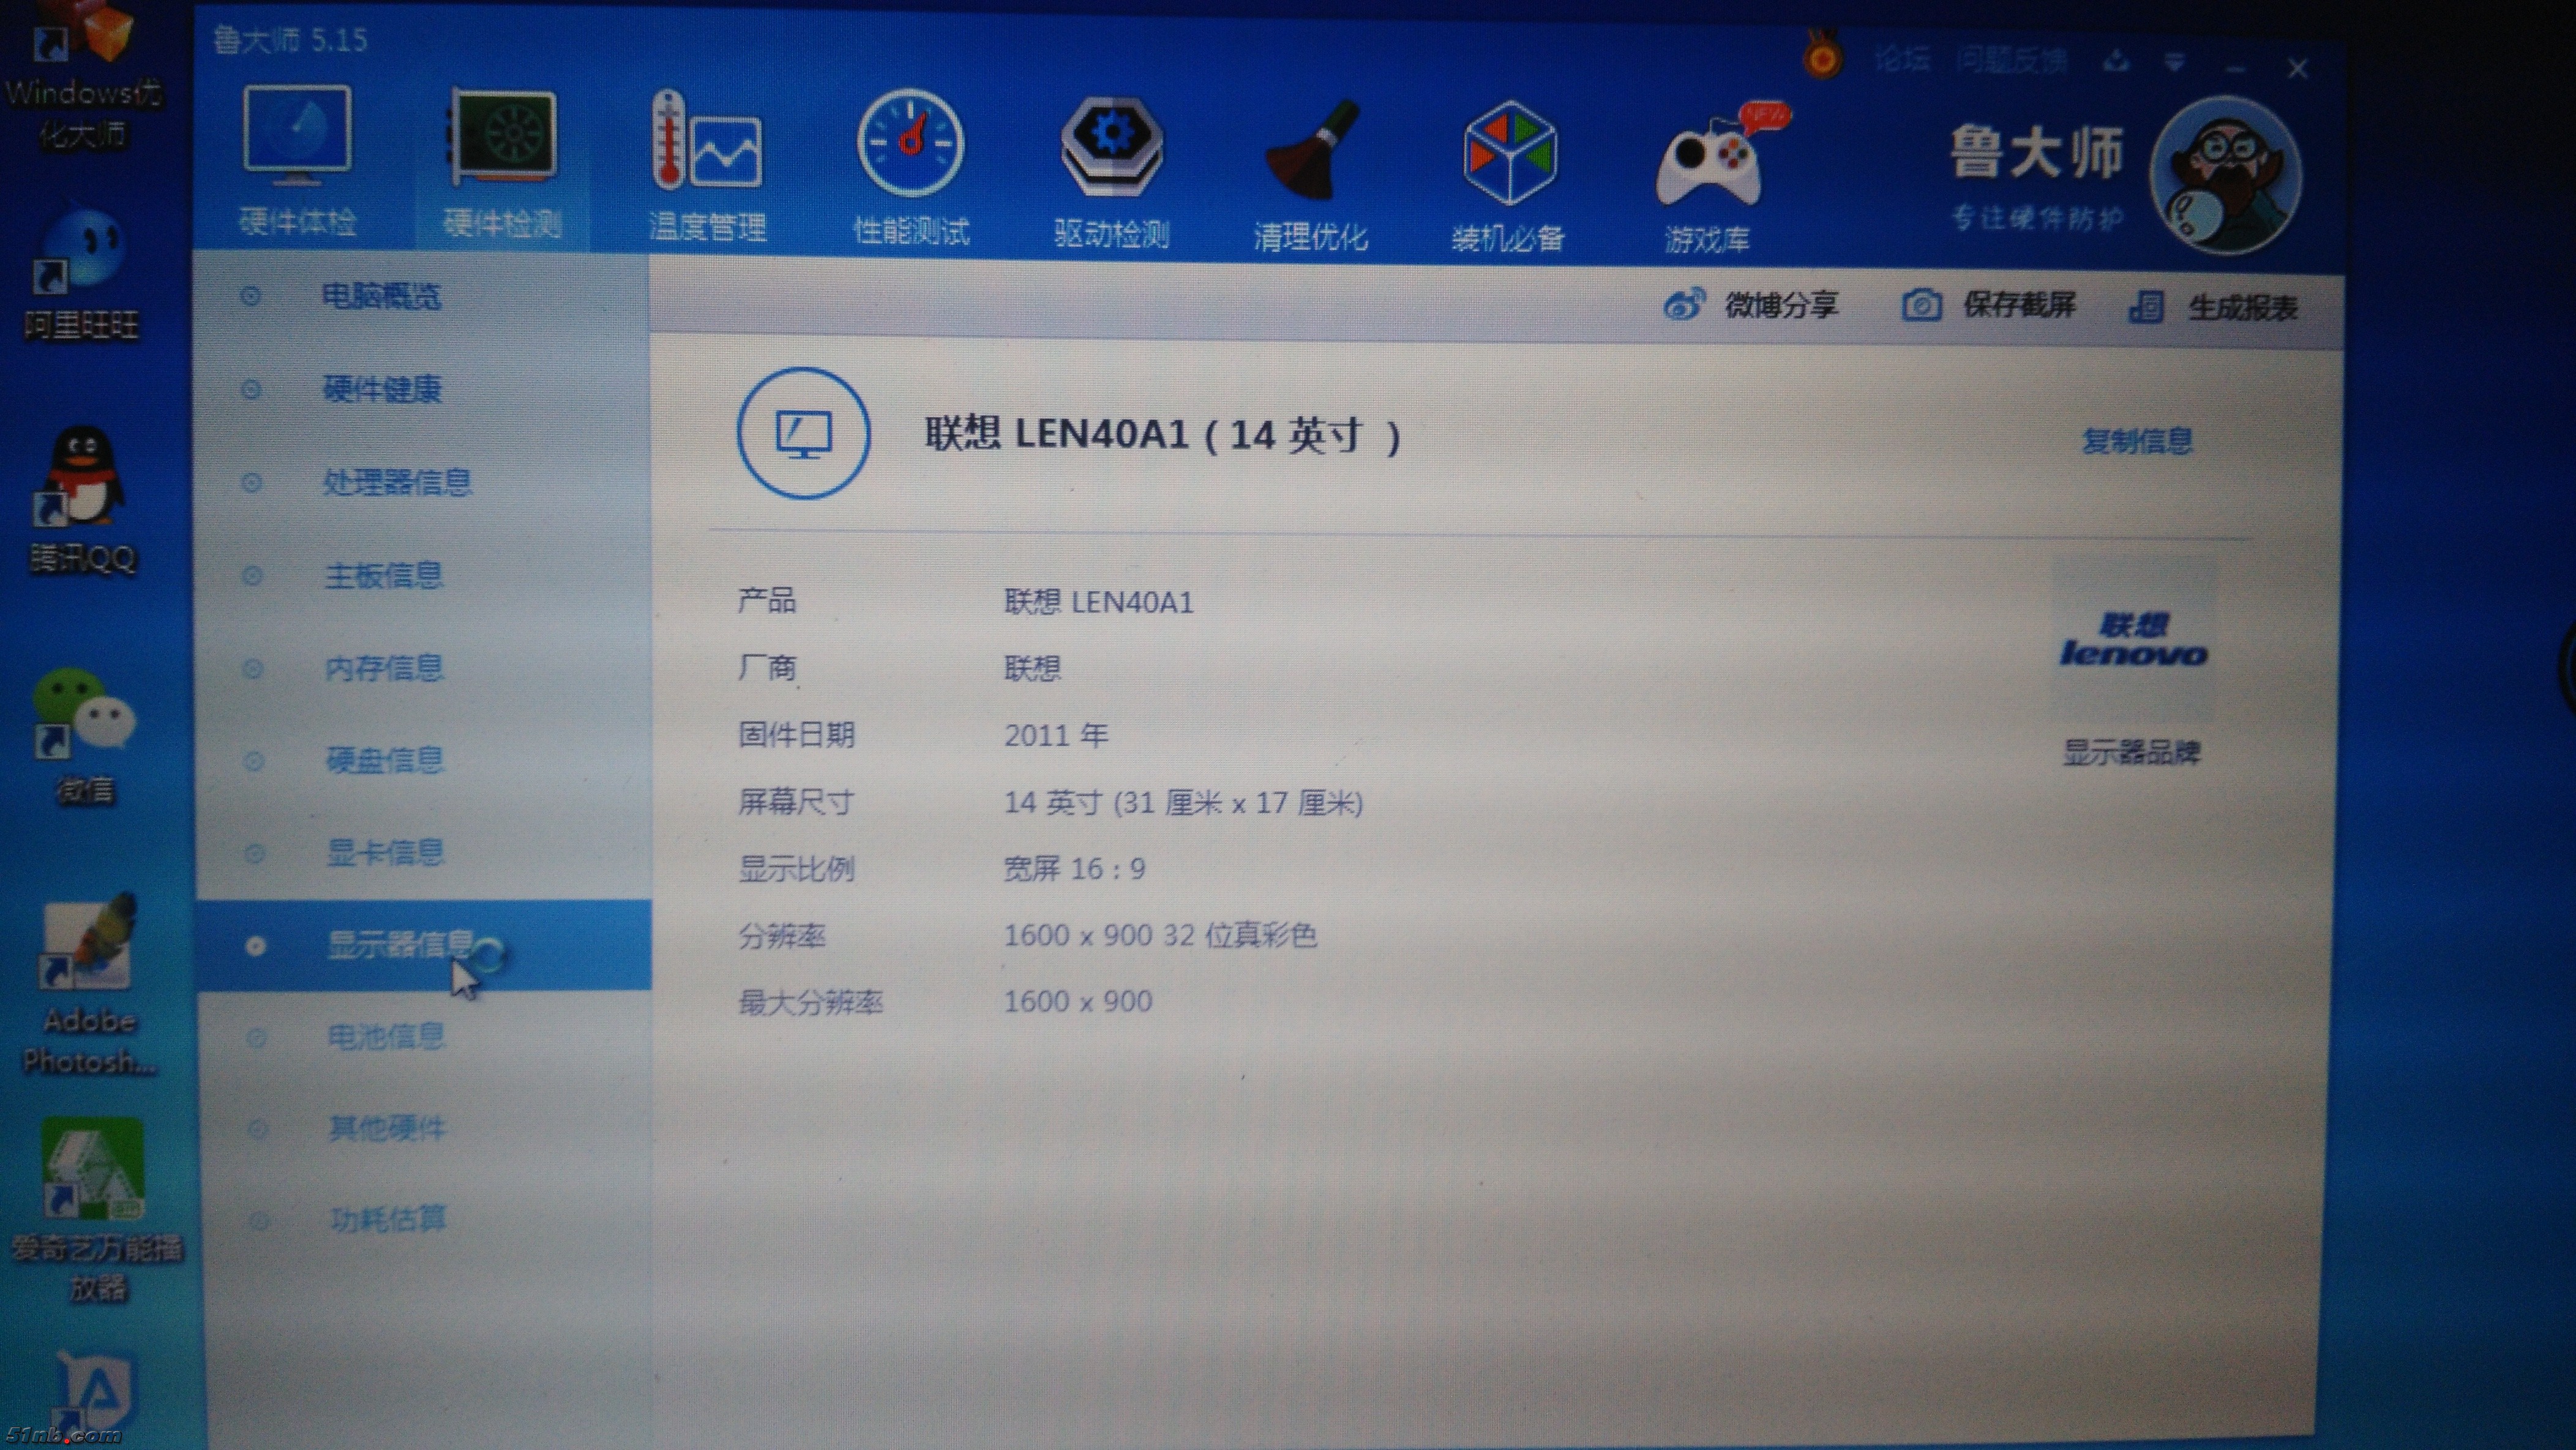Click the 鲁大师 mascot avatar
The height and width of the screenshot is (1450, 2576).
(2227, 176)
